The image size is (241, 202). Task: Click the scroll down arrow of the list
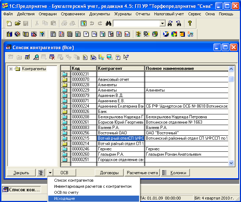[231, 163]
